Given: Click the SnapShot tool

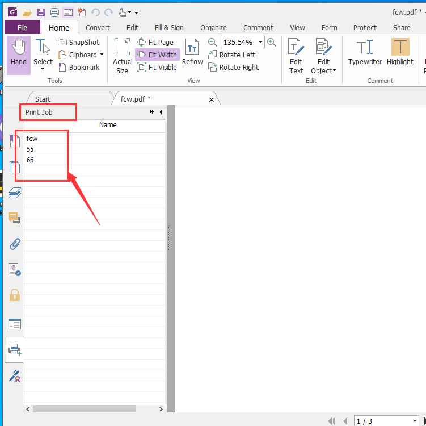Looking at the screenshot, I should tap(78, 43).
